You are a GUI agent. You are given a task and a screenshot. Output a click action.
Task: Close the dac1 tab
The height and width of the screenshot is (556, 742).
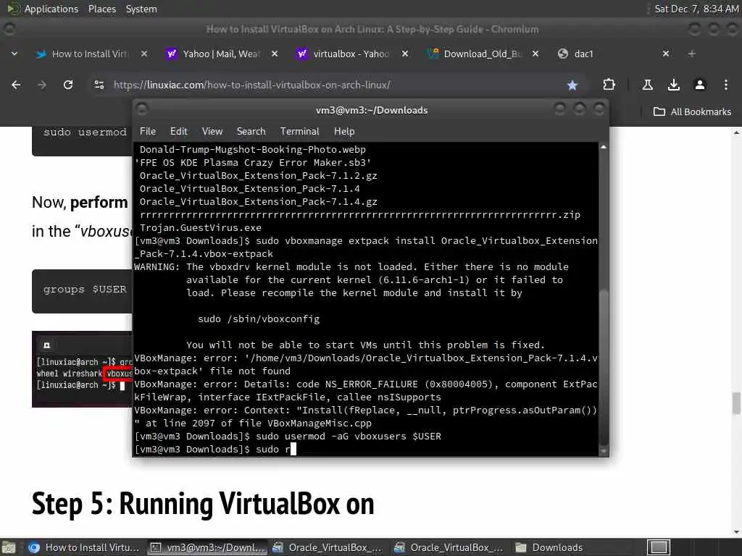click(666, 54)
